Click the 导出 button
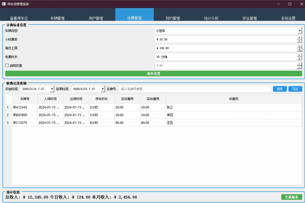Screen dimensions: 305x203 (295, 89)
